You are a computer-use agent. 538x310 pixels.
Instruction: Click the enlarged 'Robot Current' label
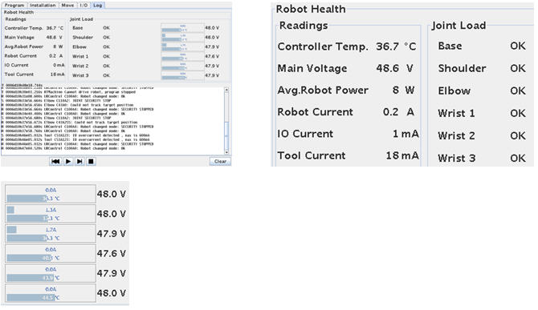click(315, 112)
